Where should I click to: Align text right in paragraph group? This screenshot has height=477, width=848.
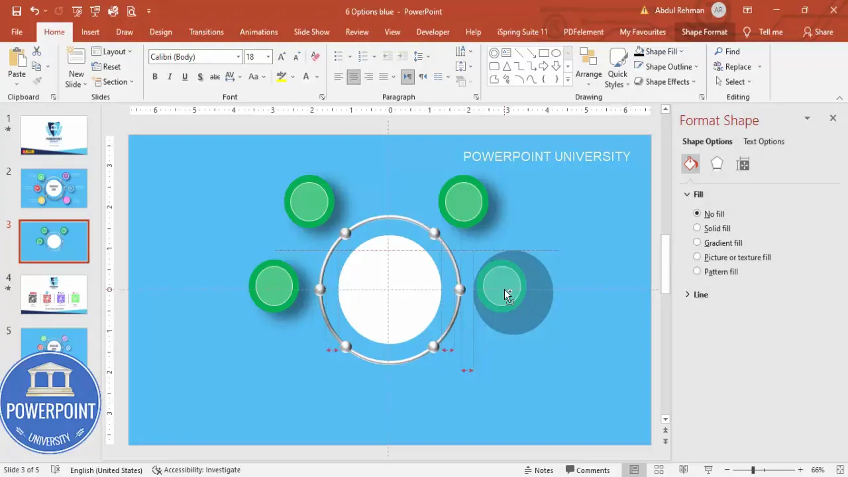point(368,77)
